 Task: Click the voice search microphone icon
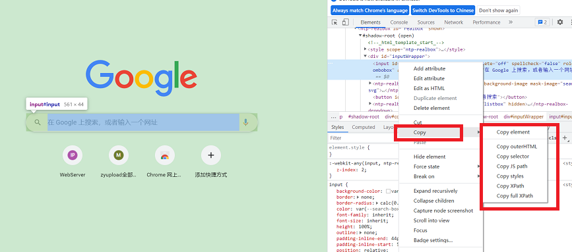(x=245, y=122)
